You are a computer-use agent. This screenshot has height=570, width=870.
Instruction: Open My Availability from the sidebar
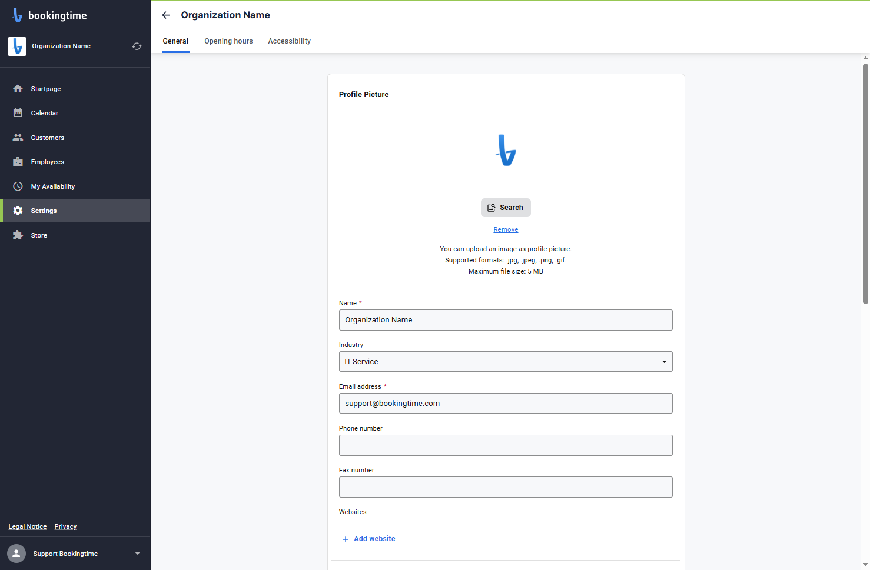(75, 186)
